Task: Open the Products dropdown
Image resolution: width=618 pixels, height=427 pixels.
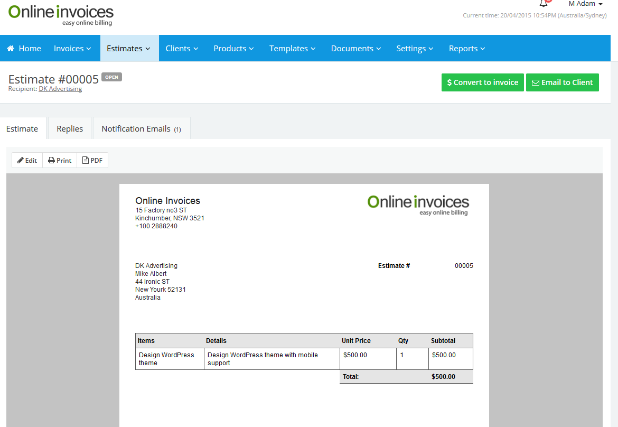Action: (x=233, y=48)
